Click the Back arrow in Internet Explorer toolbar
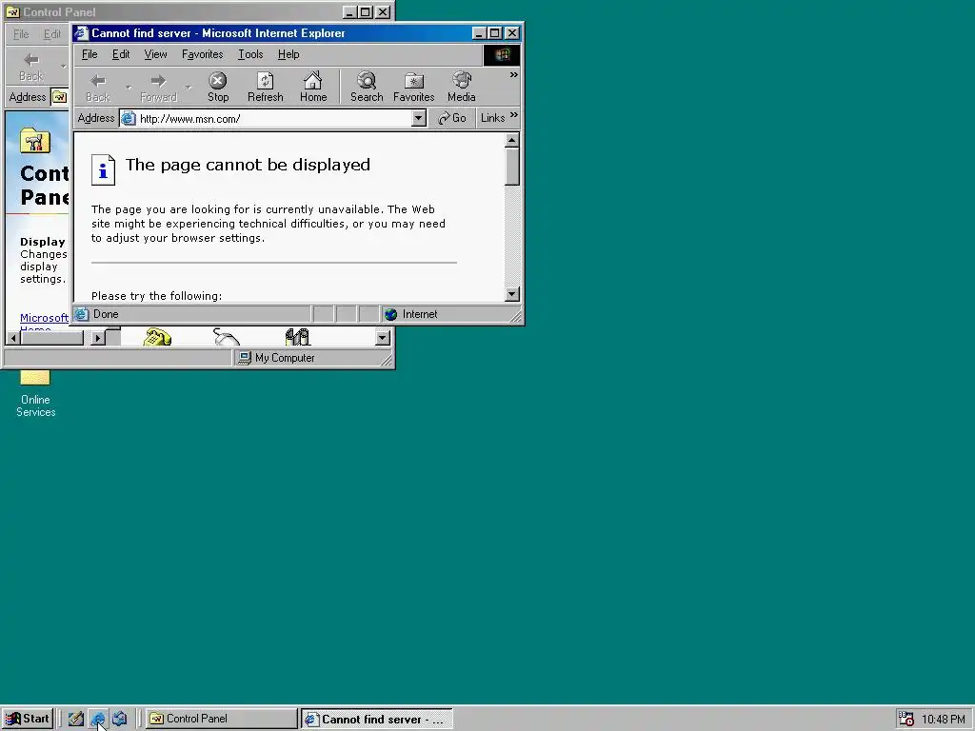 pyautogui.click(x=98, y=87)
